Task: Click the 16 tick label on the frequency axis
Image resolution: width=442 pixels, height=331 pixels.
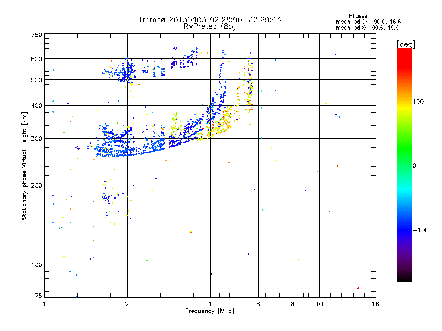Action: [375, 304]
